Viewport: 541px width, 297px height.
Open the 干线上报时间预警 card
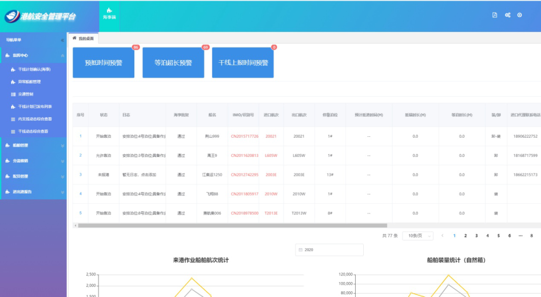pos(243,63)
